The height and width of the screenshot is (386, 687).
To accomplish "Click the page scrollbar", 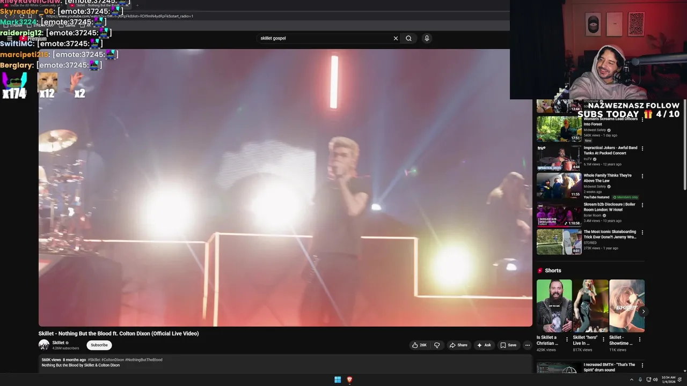I will pyautogui.click(x=684, y=145).
